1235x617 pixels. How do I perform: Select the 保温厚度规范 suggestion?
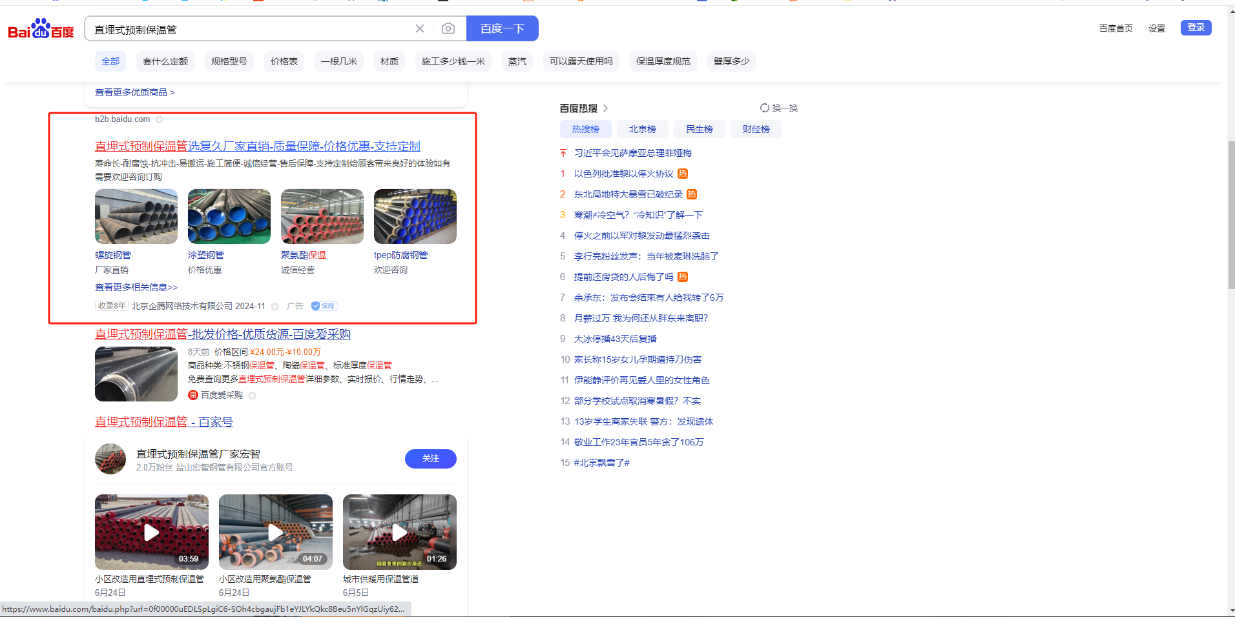(x=663, y=61)
